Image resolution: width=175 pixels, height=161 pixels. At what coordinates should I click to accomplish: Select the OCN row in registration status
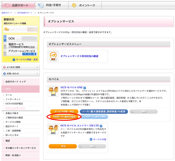pos(21,38)
